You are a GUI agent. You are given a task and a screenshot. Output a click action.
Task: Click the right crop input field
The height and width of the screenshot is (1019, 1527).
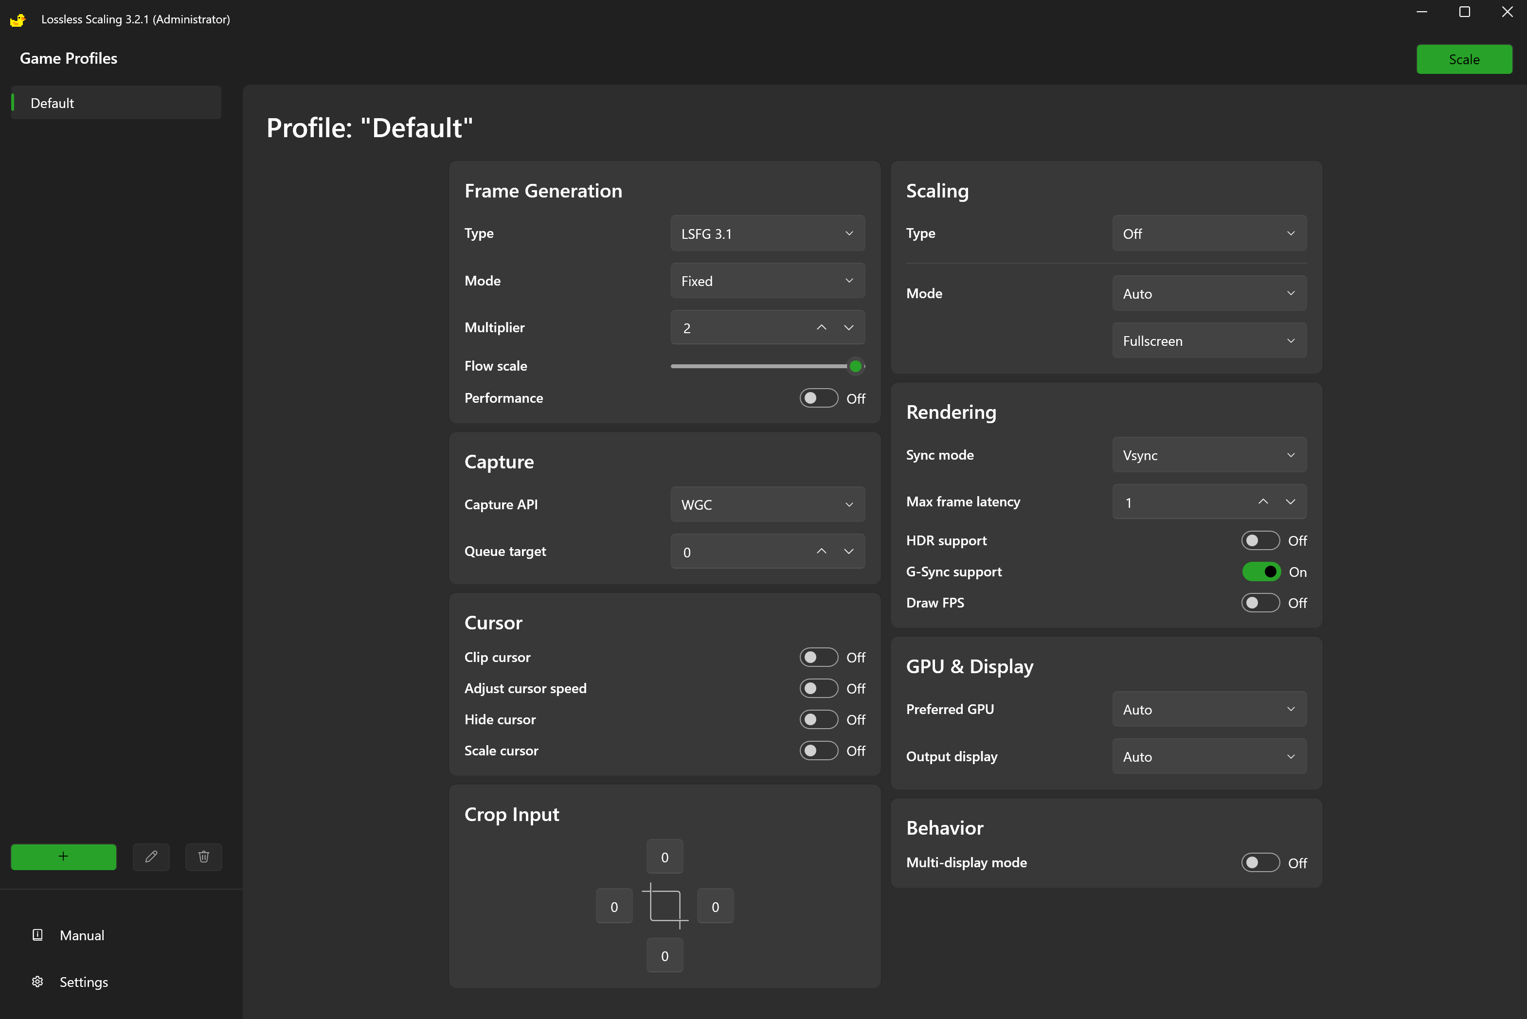click(716, 906)
